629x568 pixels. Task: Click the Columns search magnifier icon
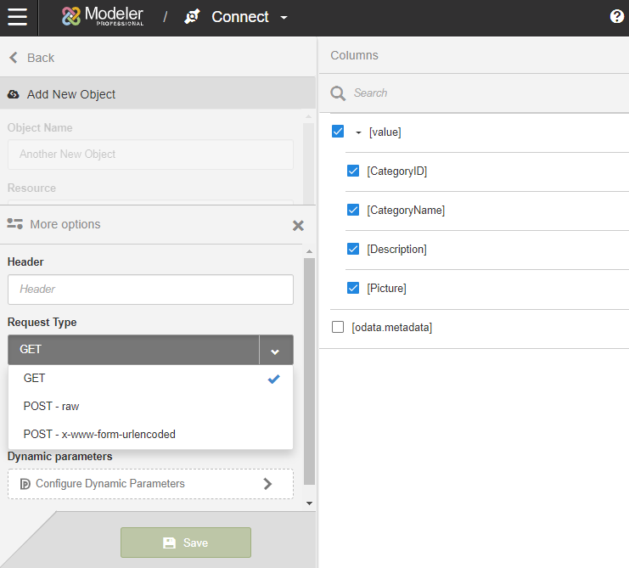tap(338, 93)
